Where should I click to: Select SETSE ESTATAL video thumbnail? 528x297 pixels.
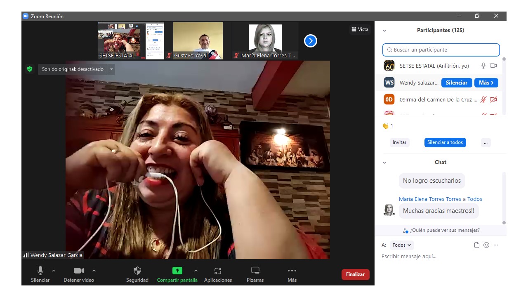(130, 41)
